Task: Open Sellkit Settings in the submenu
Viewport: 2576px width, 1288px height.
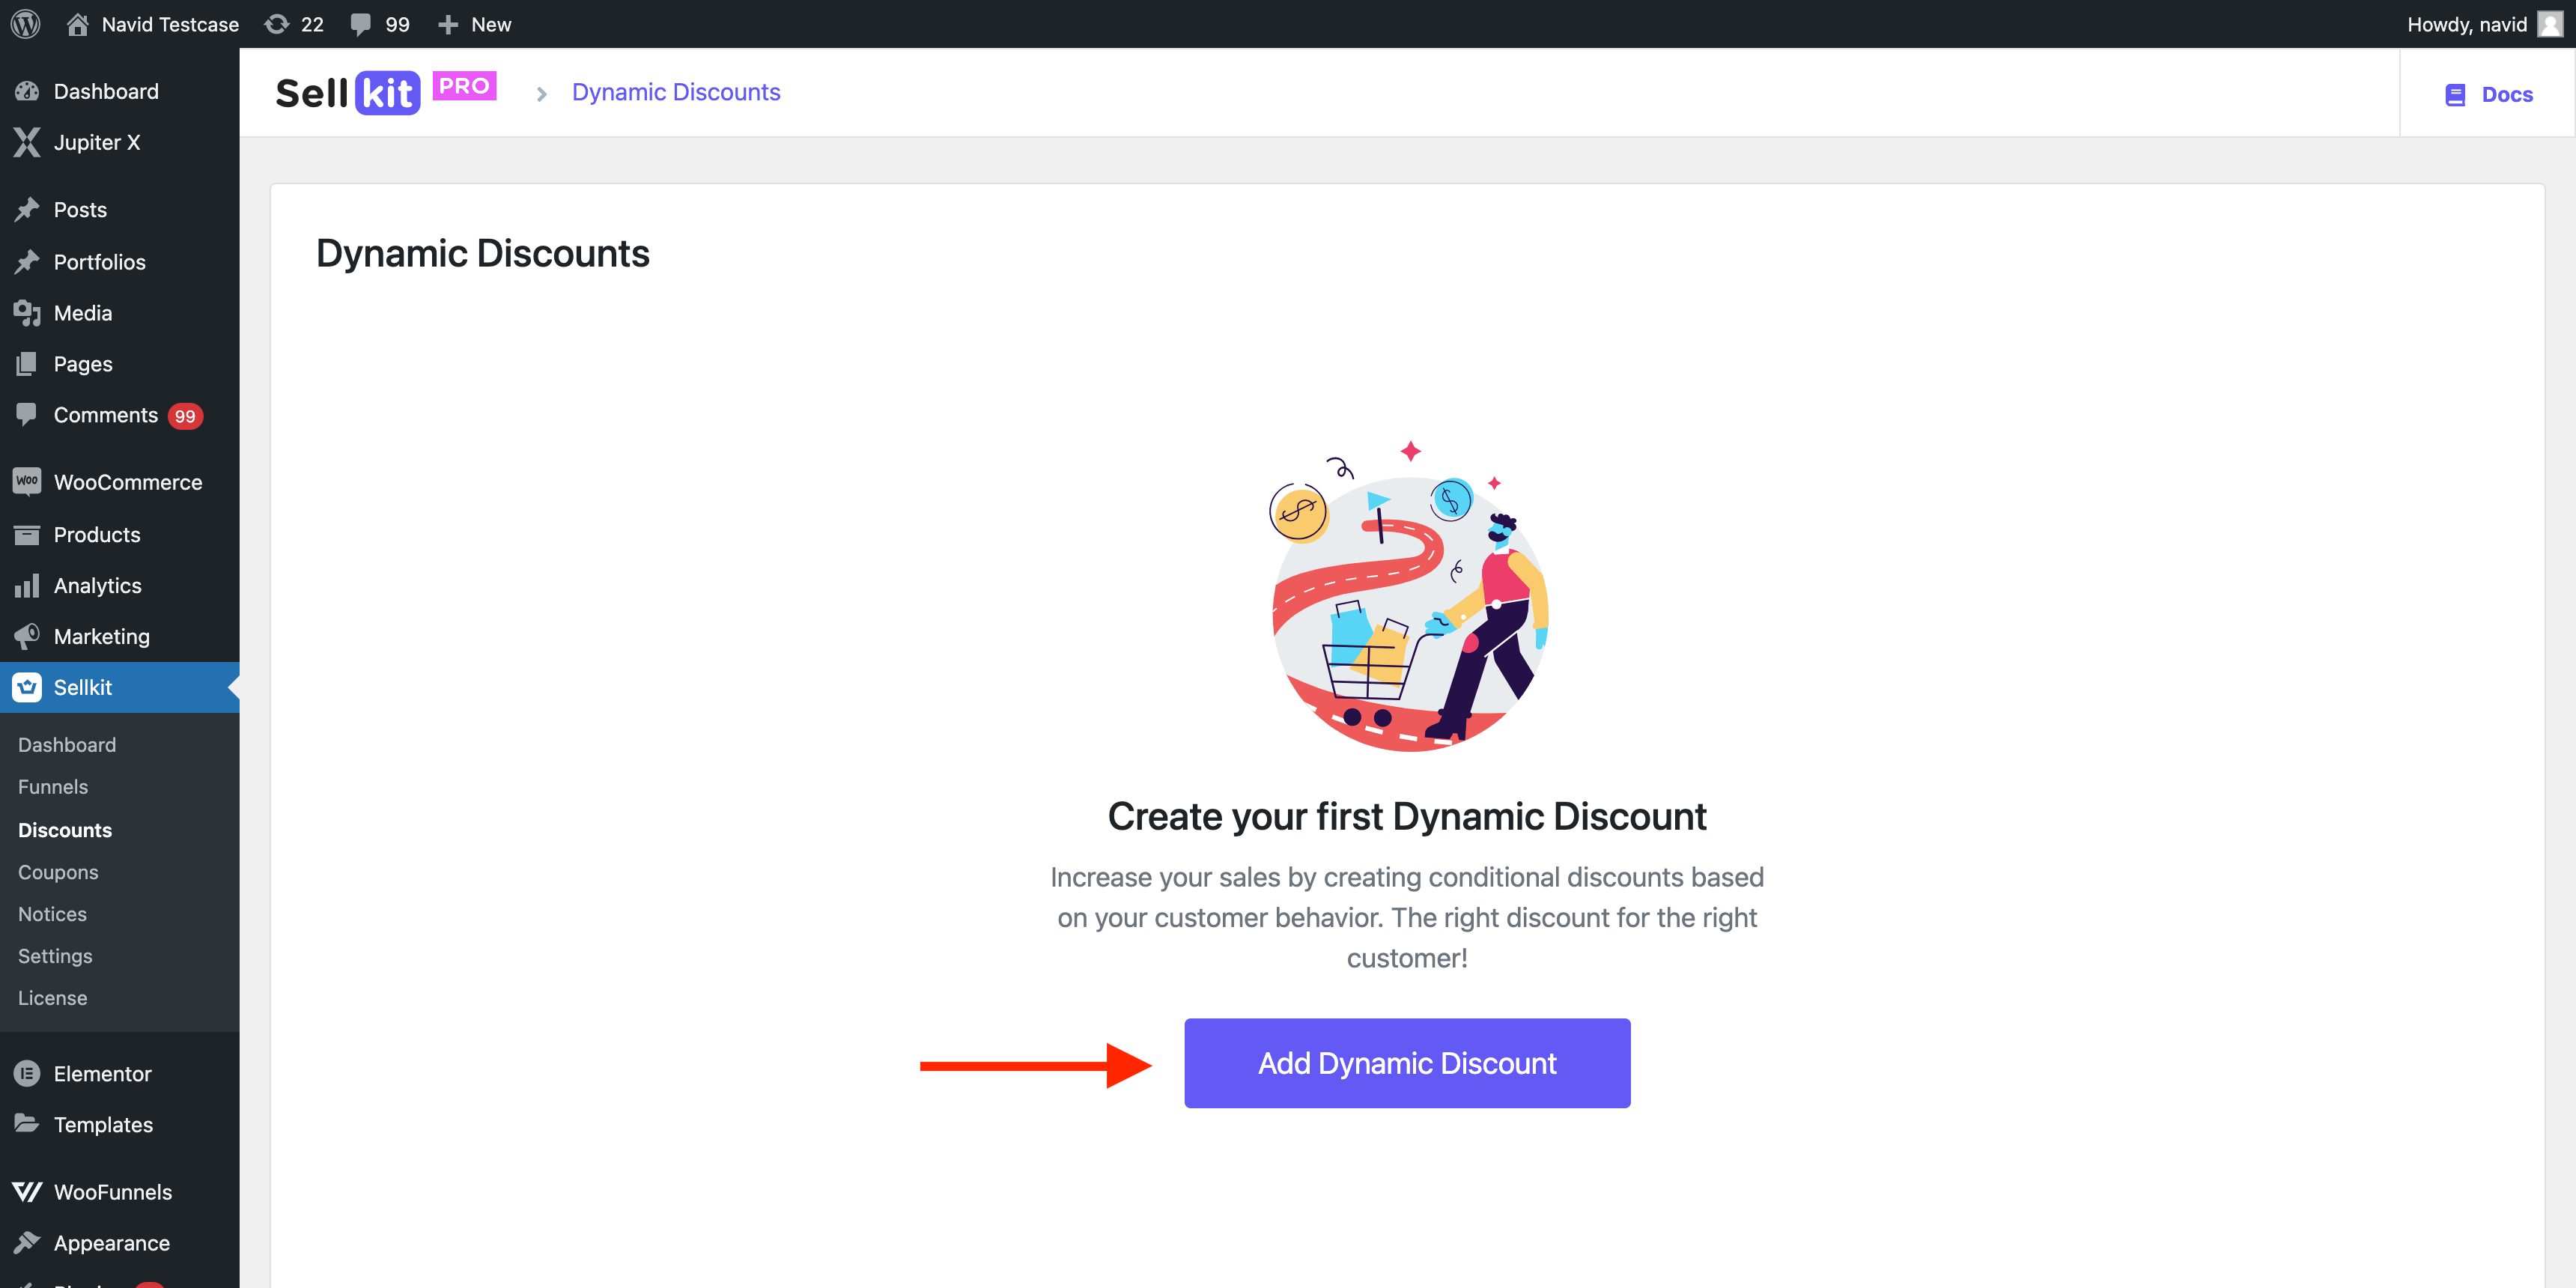Action: pyautogui.click(x=55, y=955)
